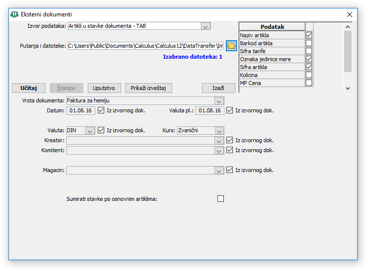This screenshot has height=271, width=368.
Task: Click scroll down arrow in Podatak list
Action: pos(348,89)
